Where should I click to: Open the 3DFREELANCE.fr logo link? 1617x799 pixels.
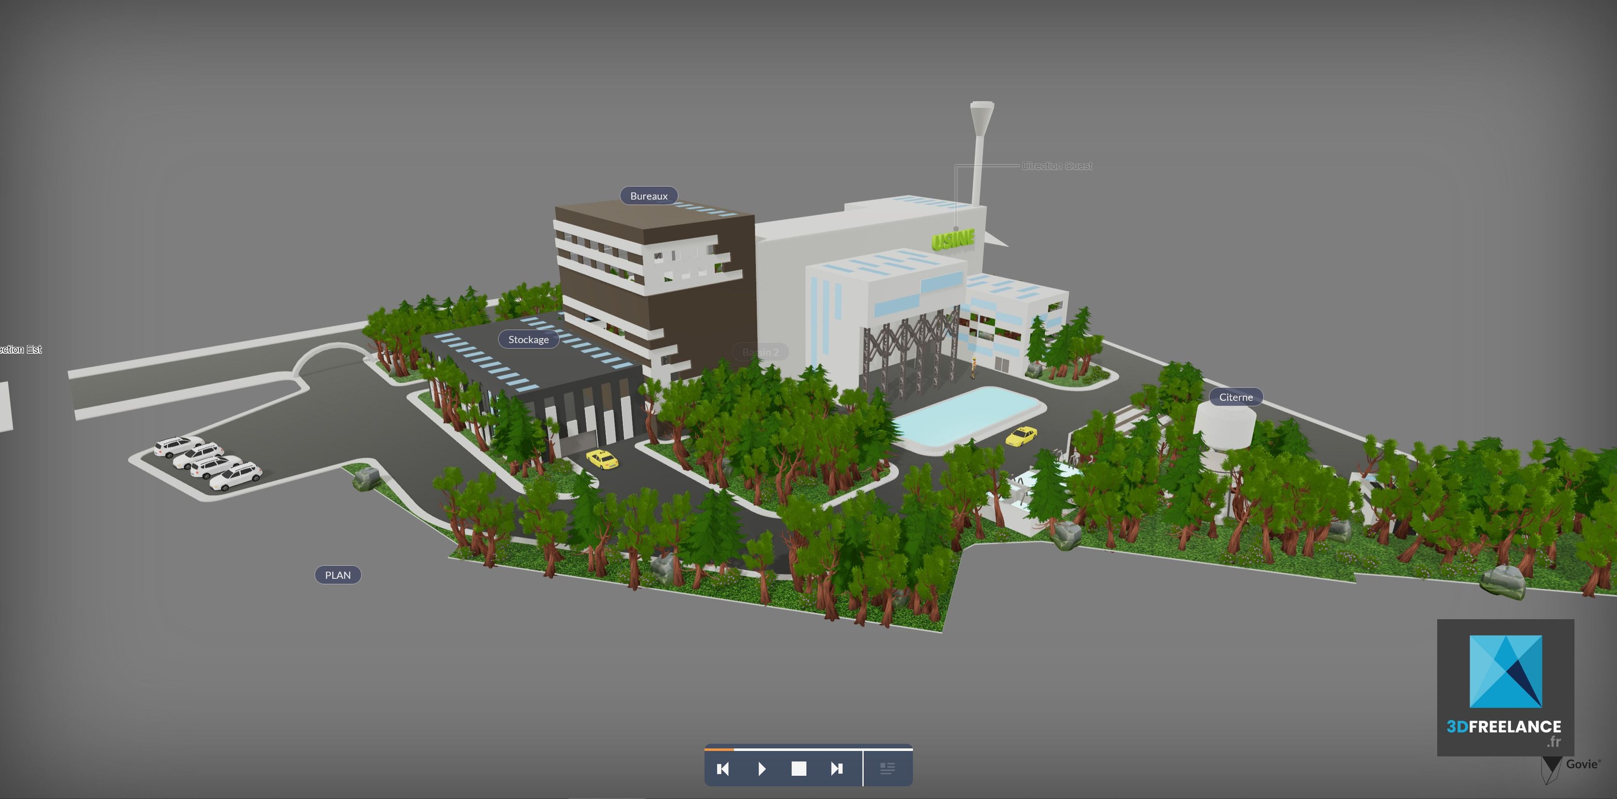point(1505,687)
